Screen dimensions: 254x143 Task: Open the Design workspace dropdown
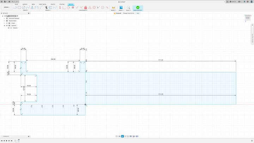[7, 7]
